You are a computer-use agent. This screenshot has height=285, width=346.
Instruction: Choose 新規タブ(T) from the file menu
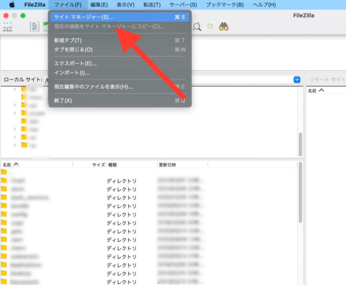pyautogui.click(x=68, y=40)
